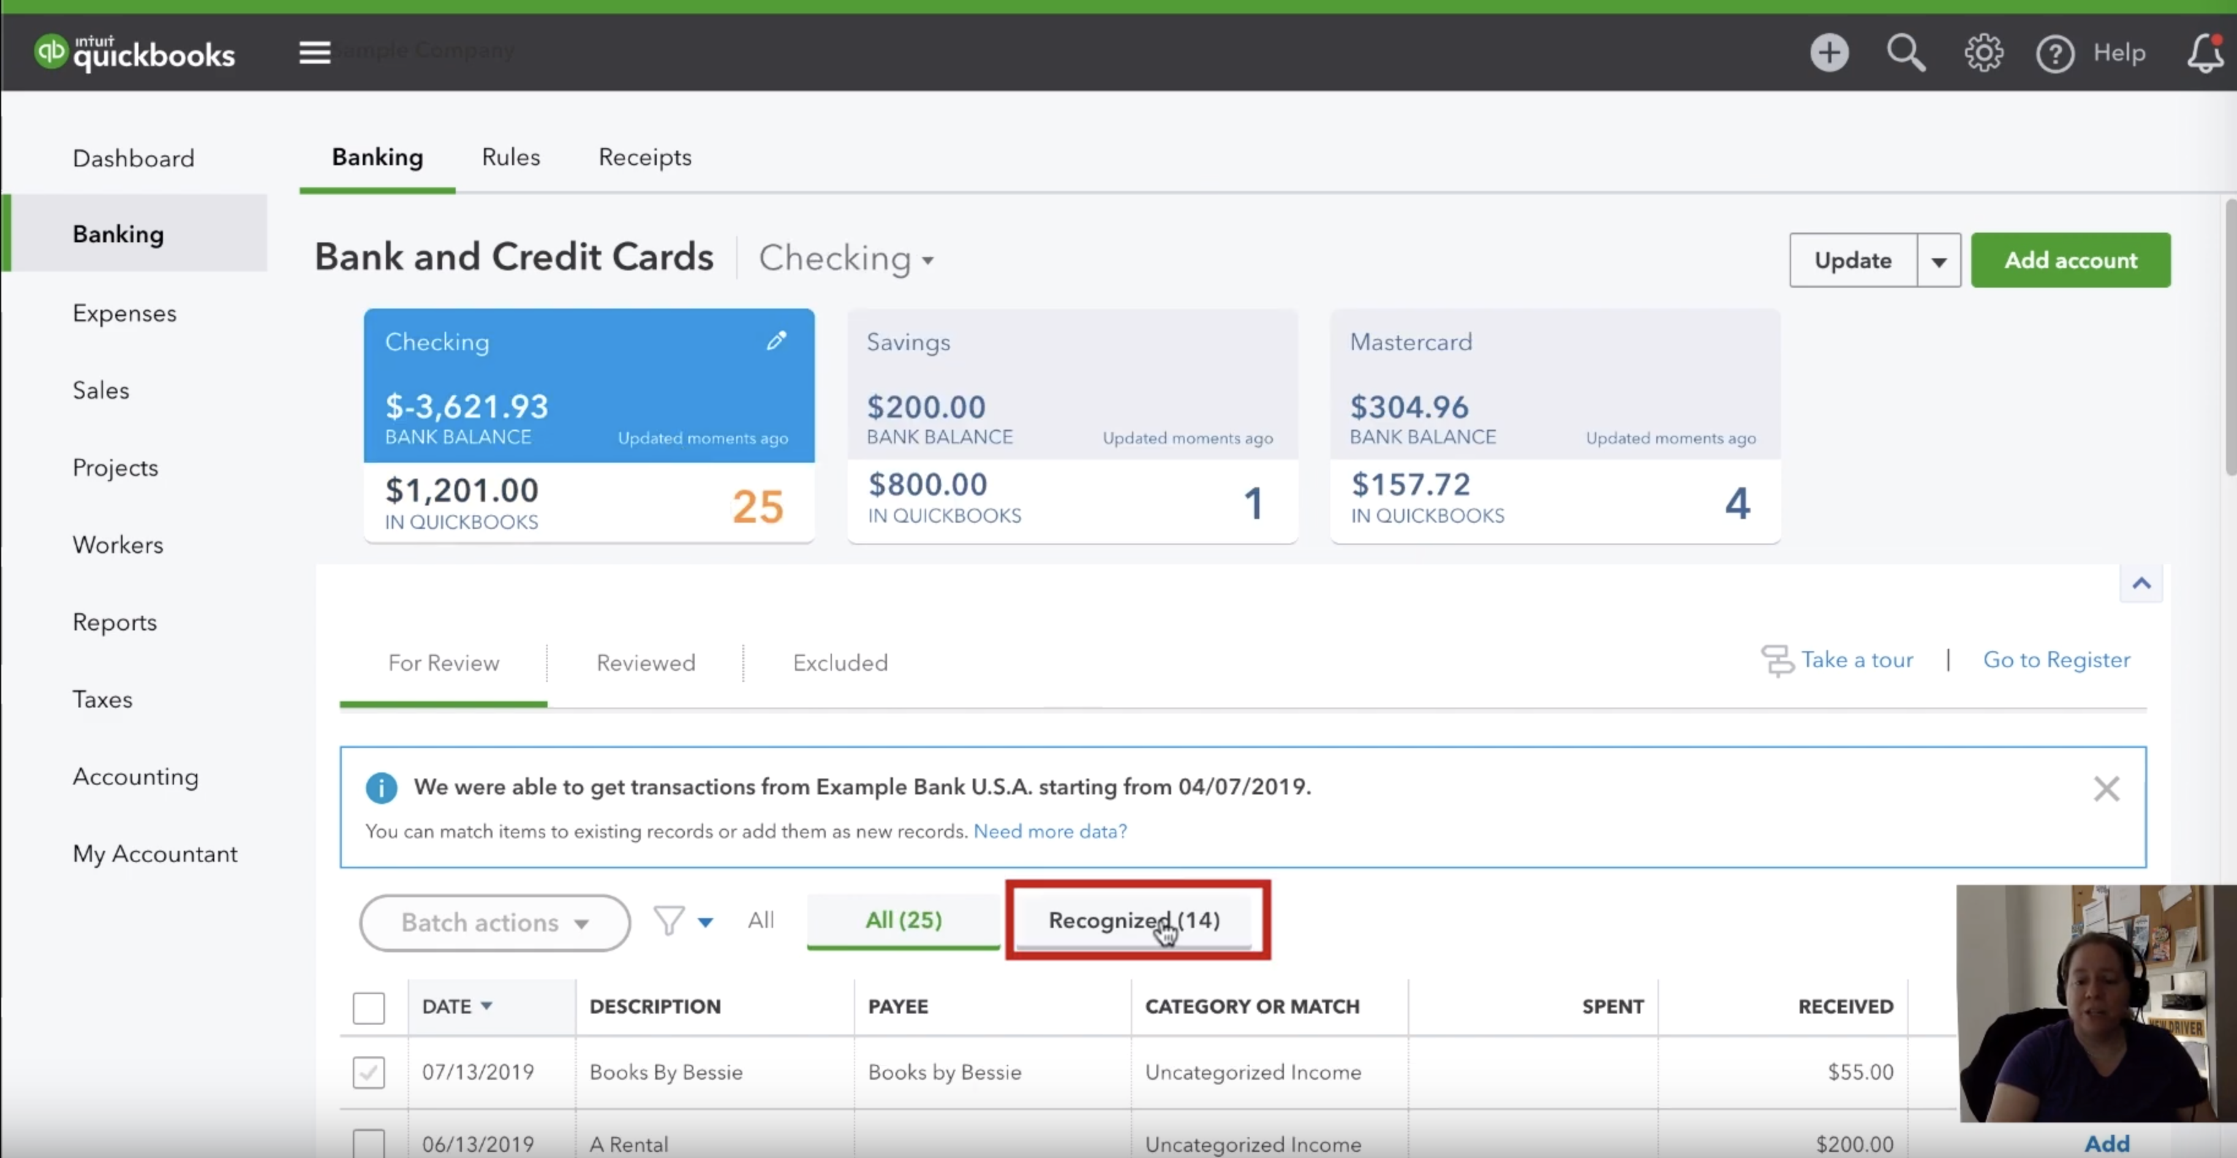Click the funnel filter icon
2237x1158 pixels.
pos(669,921)
